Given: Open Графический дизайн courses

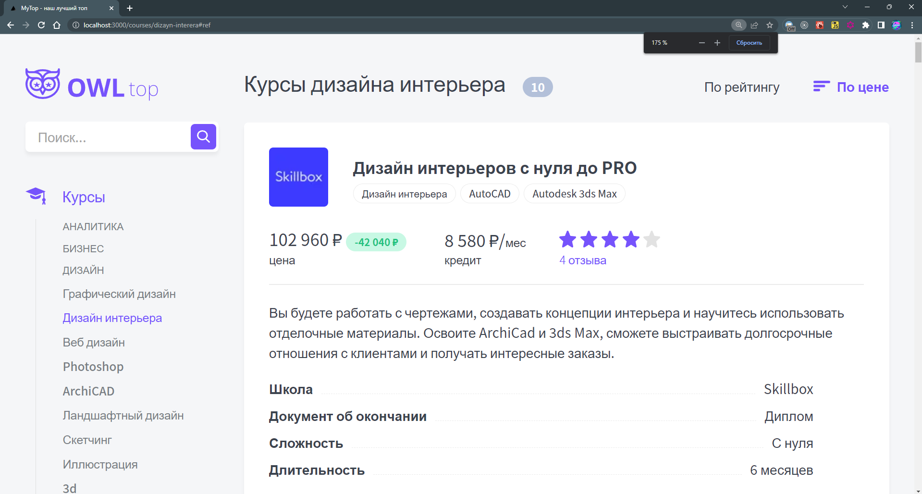Looking at the screenshot, I should tap(119, 294).
